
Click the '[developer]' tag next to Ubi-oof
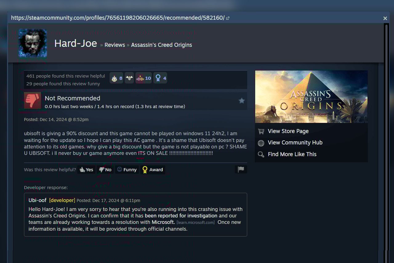62,200
